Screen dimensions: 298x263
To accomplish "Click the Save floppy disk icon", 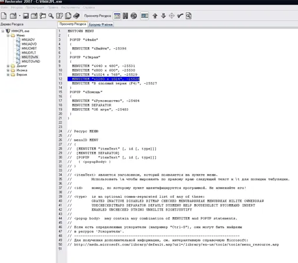I will click(x=26, y=16).
